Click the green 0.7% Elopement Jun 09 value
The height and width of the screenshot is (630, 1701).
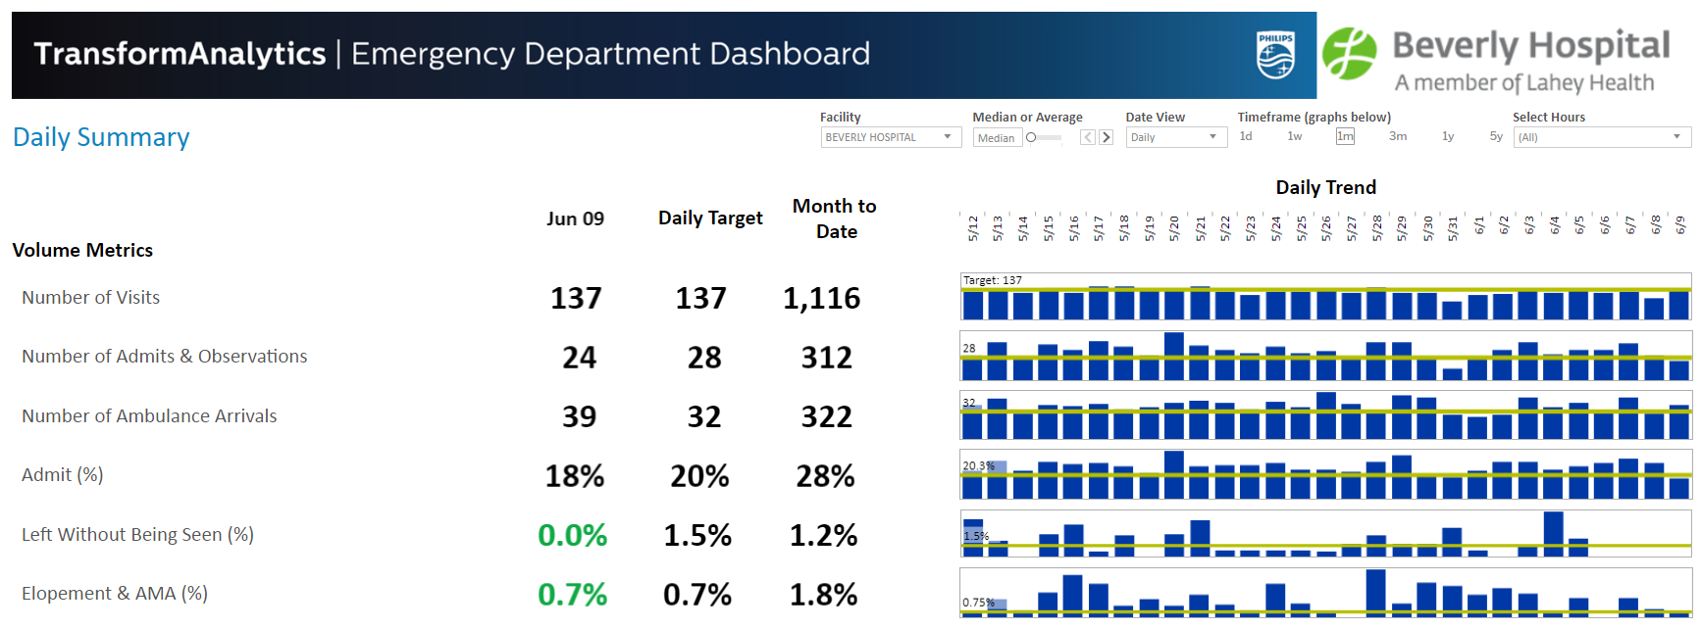pyautogui.click(x=572, y=595)
